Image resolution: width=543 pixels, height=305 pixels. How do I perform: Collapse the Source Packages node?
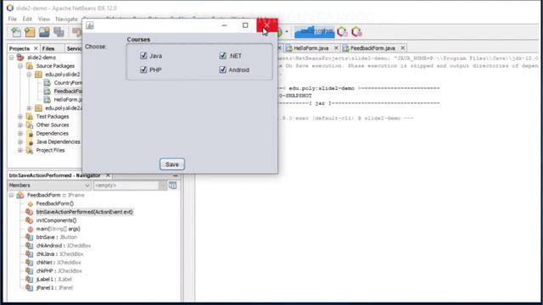tap(20, 66)
